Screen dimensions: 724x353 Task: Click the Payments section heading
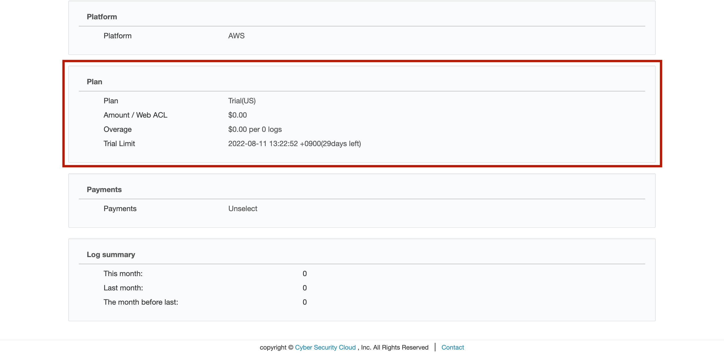(x=104, y=189)
